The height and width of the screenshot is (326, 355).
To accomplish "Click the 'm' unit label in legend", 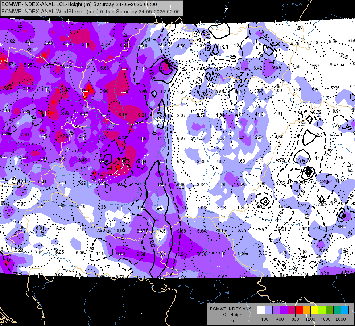I will [232, 321].
